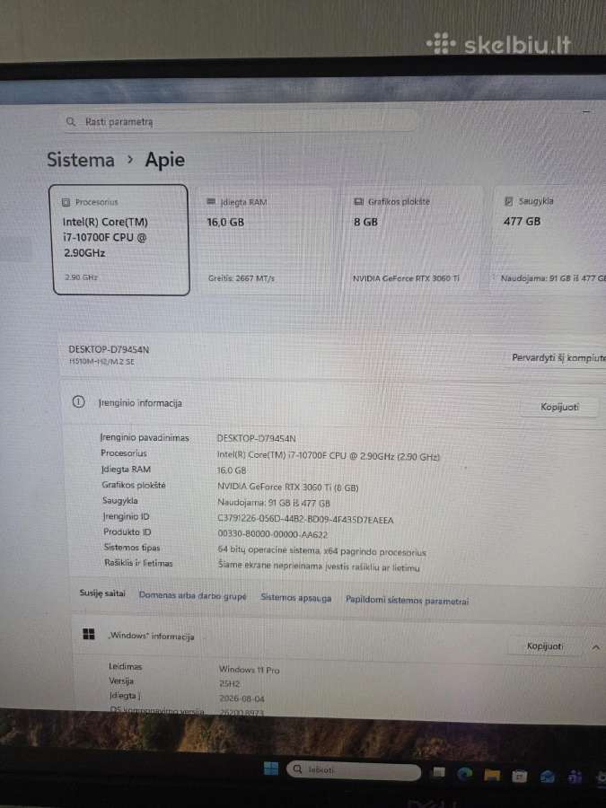The height and width of the screenshot is (808, 606).
Task: Select the Grafikos plokštė 8 GB card
Action: pos(413,240)
